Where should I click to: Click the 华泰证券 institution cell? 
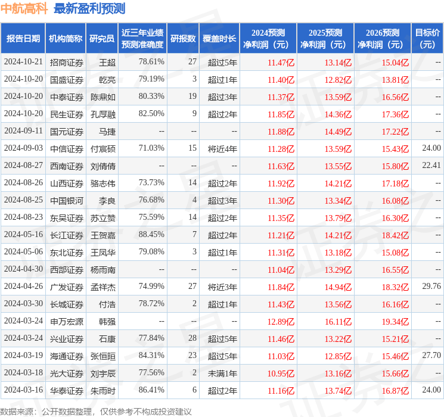click(x=67, y=391)
